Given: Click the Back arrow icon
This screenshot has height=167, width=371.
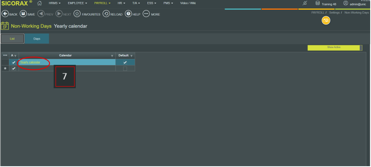Looking at the screenshot, I should [x=5, y=14].
